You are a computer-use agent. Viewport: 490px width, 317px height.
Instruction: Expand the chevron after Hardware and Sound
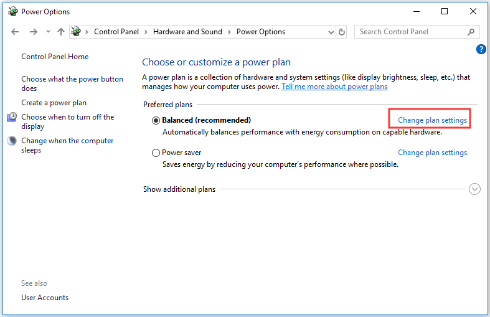tap(229, 32)
